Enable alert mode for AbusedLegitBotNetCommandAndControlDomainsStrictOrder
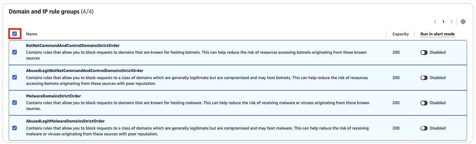Viewport: 476px width, 144px height. pos(424,78)
